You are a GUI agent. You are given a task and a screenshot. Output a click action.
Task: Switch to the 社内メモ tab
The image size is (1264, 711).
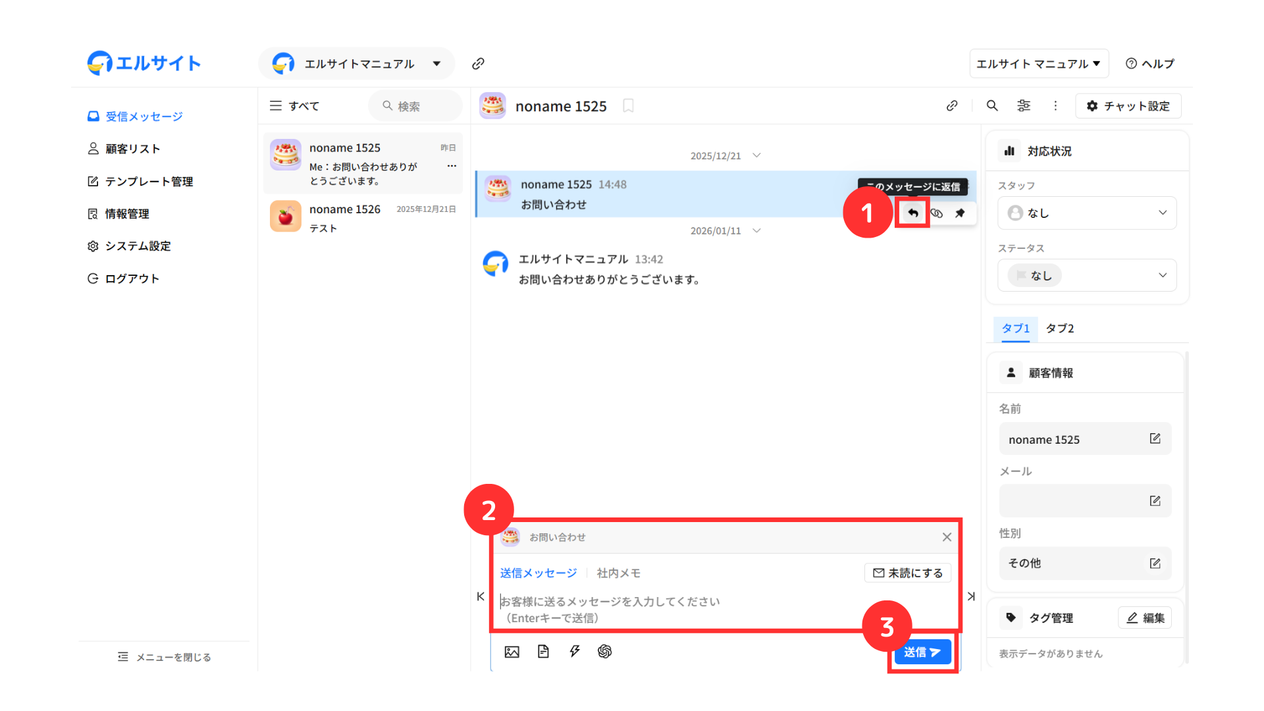[x=618, y=573]
